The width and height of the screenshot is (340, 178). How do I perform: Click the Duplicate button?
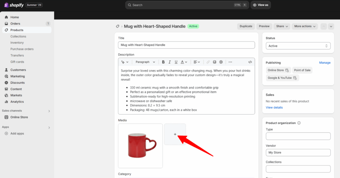coord(246,26)
